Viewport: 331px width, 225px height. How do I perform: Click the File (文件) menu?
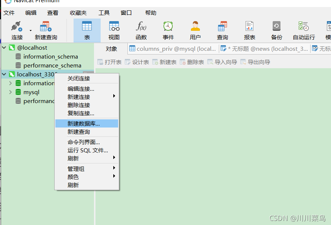[x=9, y=13]
